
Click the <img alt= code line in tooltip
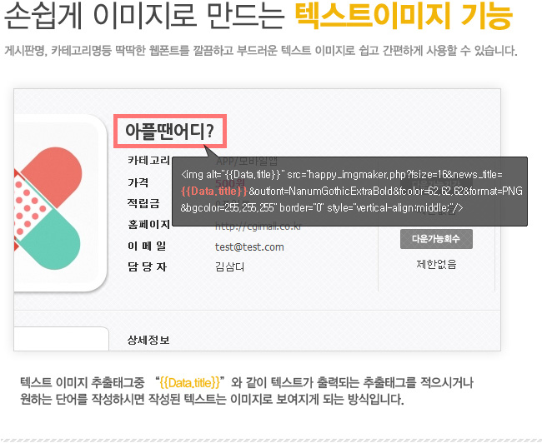(342, 174)
